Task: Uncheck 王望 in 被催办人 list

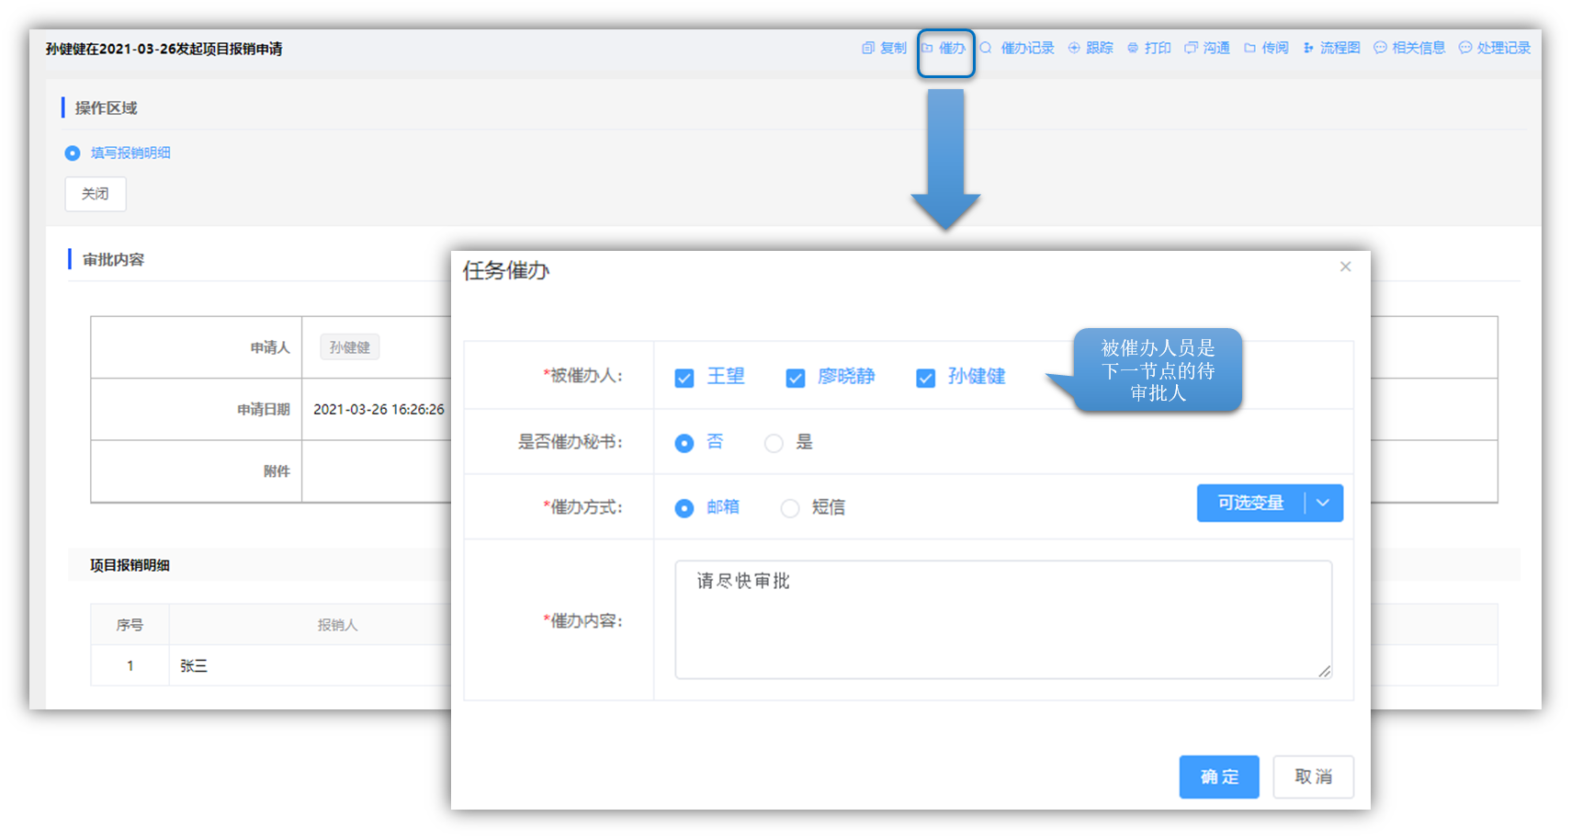Action: click(x=684, y=378)
